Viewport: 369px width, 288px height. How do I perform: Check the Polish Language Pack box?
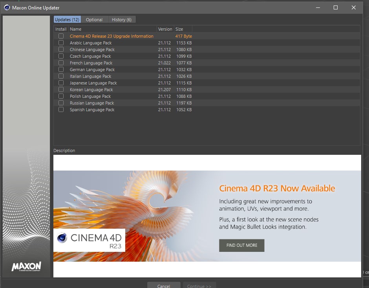[61, 96]
